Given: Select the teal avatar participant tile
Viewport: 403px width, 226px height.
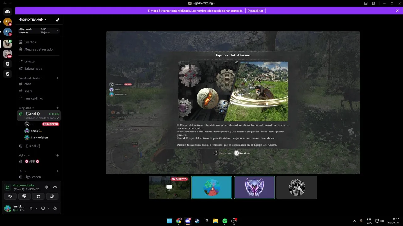Looking at the screenshot, I should 212,187.
